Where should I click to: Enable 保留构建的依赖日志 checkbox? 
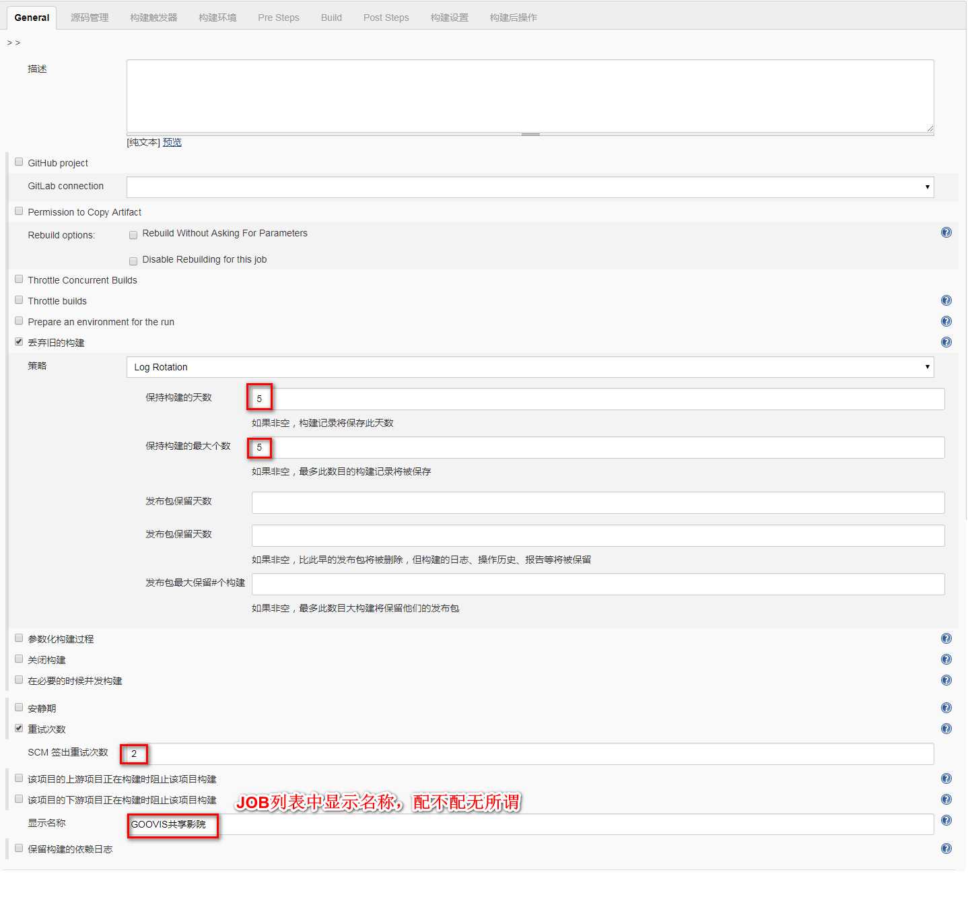pos(19,848)
